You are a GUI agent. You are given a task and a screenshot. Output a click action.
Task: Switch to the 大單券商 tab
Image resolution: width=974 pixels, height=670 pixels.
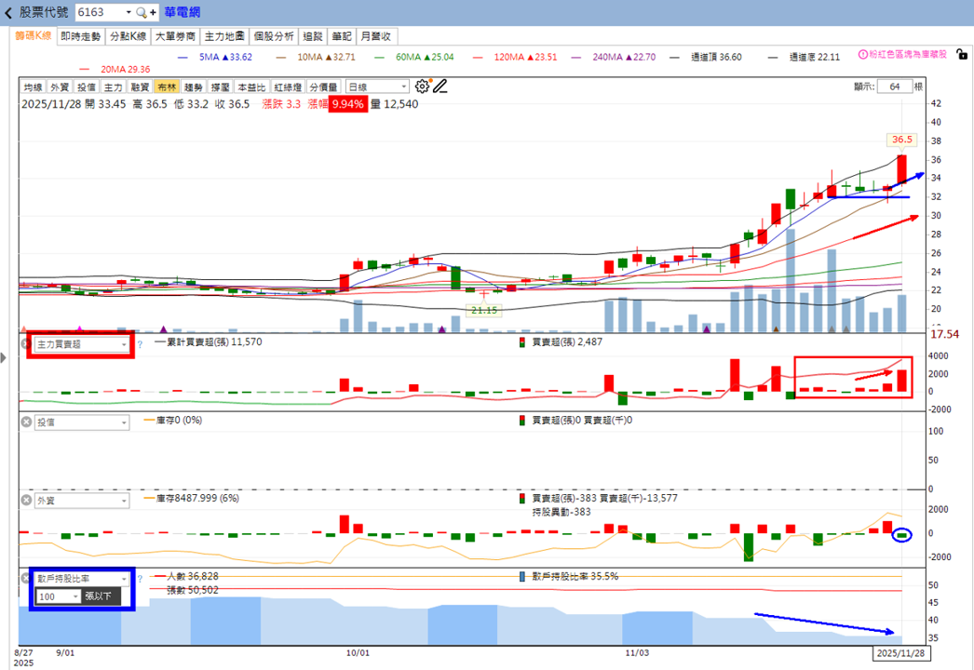pyautogui.click(x=175, y=36)
